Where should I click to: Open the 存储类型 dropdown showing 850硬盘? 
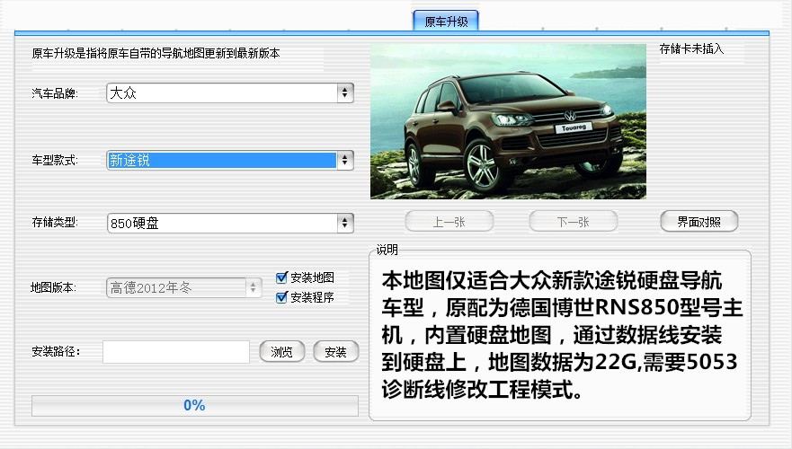click(x=230, y=223)
